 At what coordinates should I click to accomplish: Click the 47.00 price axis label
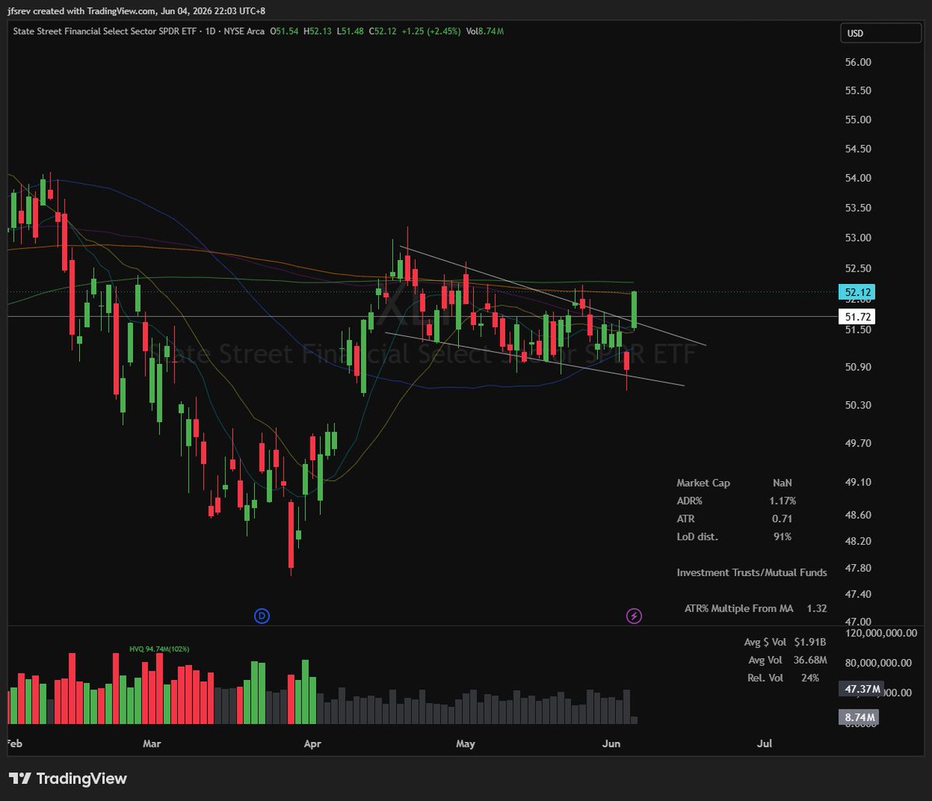tap(857, 622)
